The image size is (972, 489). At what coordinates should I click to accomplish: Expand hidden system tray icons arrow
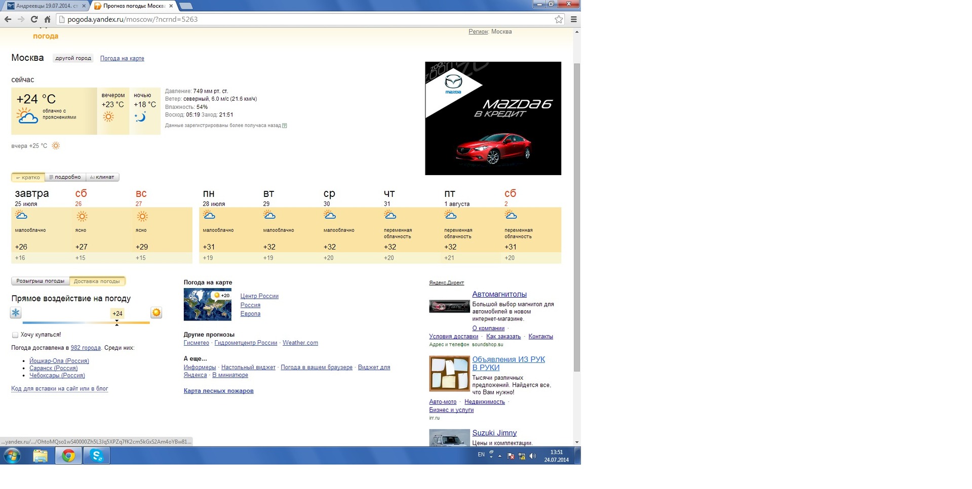pyautogui.click(x=500, y=456)
